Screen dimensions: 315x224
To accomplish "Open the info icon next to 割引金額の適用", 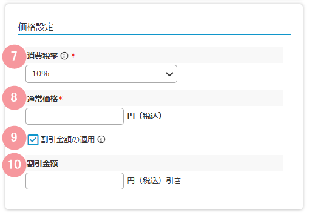I will pos(101,139).
